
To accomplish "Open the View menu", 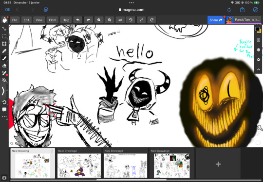I will click(39, 20).
